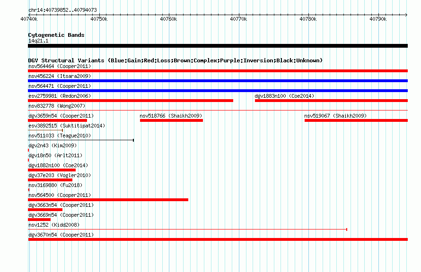Open nsv3169880 (Fu2018) variant label
Screen dimensions: 421x272
point(55,185)
